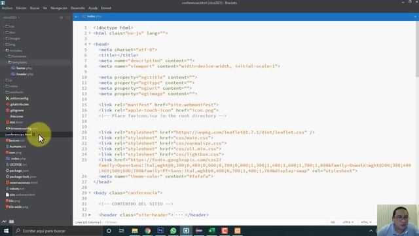Image resolution: width=419 pixels, height=236 pixels.
Task: Open the HTML language mode dropdown
Action: (x=366, y=222)
